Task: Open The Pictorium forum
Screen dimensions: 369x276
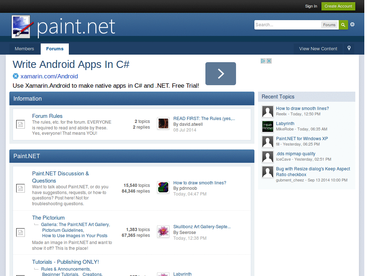Action: pyautogui.click(x=48, y=217)
